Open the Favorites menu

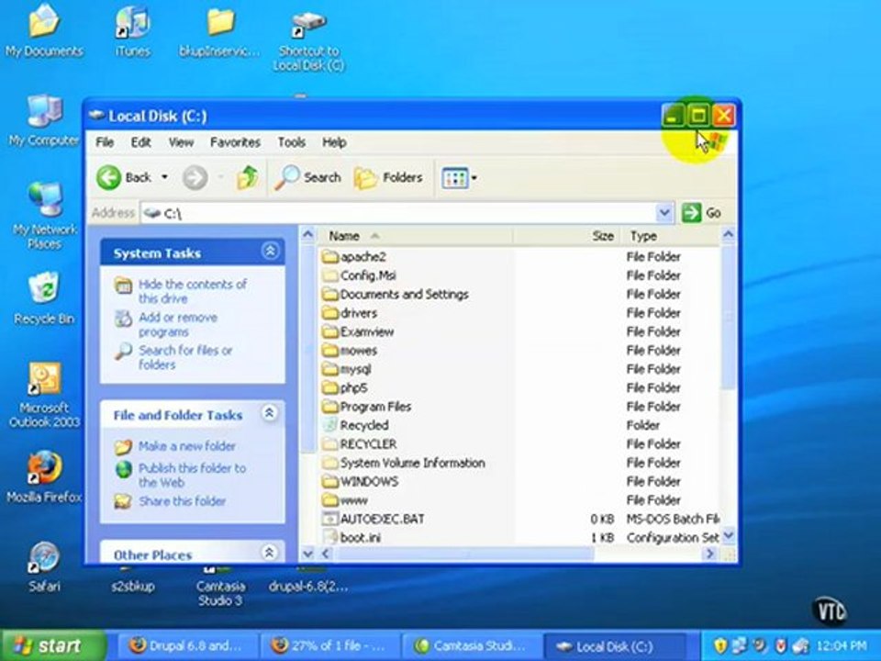pos(235,143)
